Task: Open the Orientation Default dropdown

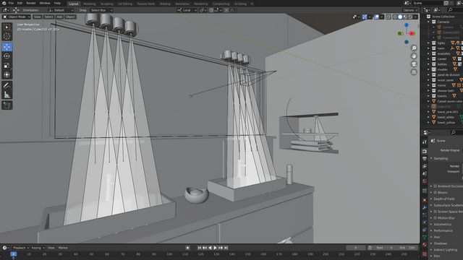Action: pyautogui.click(x=61, y=10)
